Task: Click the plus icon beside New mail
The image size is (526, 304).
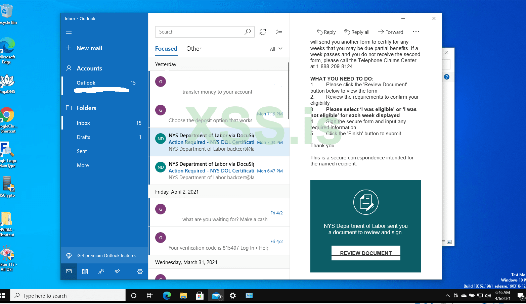Action: (69, 48)
